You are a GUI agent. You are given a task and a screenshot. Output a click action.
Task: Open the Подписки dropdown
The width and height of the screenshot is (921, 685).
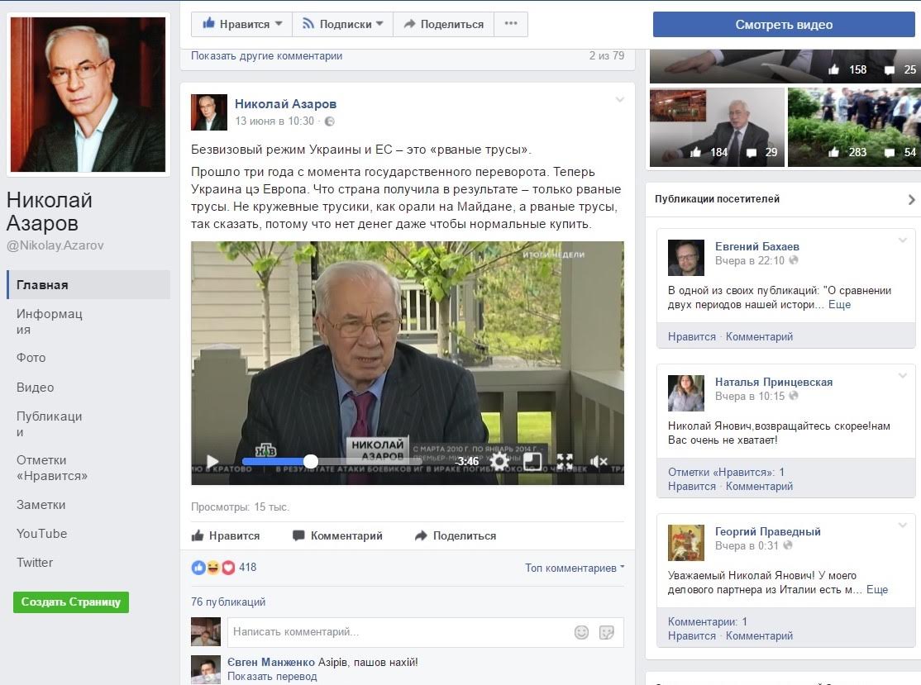point(342,24)
